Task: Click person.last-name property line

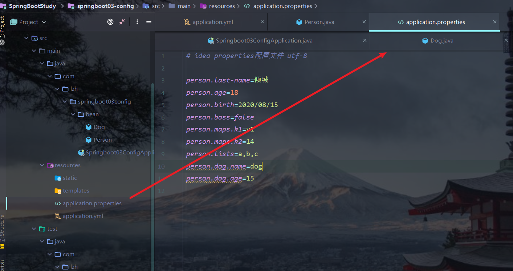Action: (227, 80)
